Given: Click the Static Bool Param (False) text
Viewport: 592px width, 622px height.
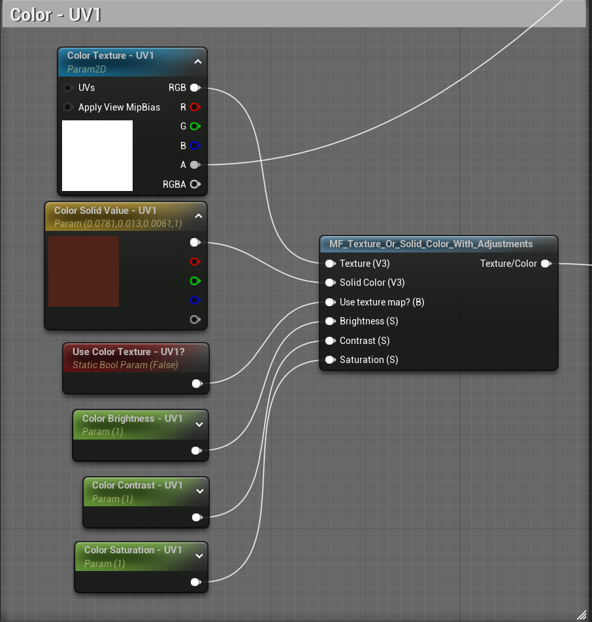Looking at the screenshot, I should 125,365.
